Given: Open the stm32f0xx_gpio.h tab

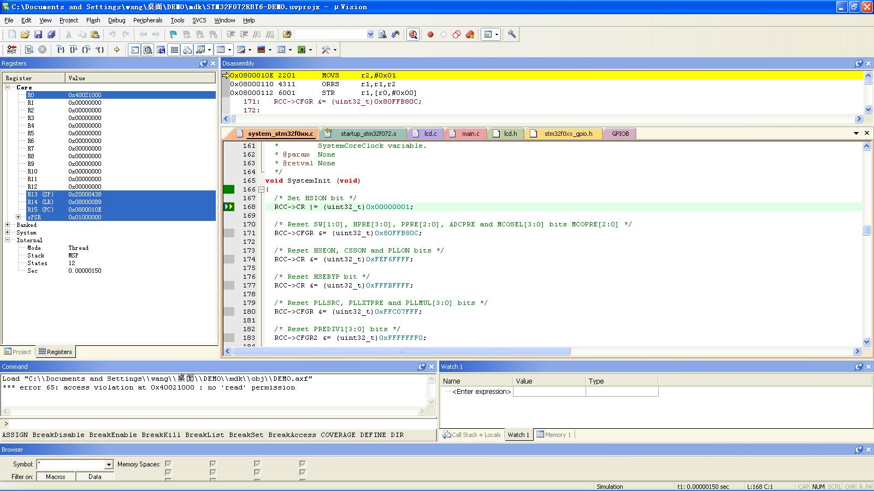Looking at the screenshot, I should coord(563,134).
